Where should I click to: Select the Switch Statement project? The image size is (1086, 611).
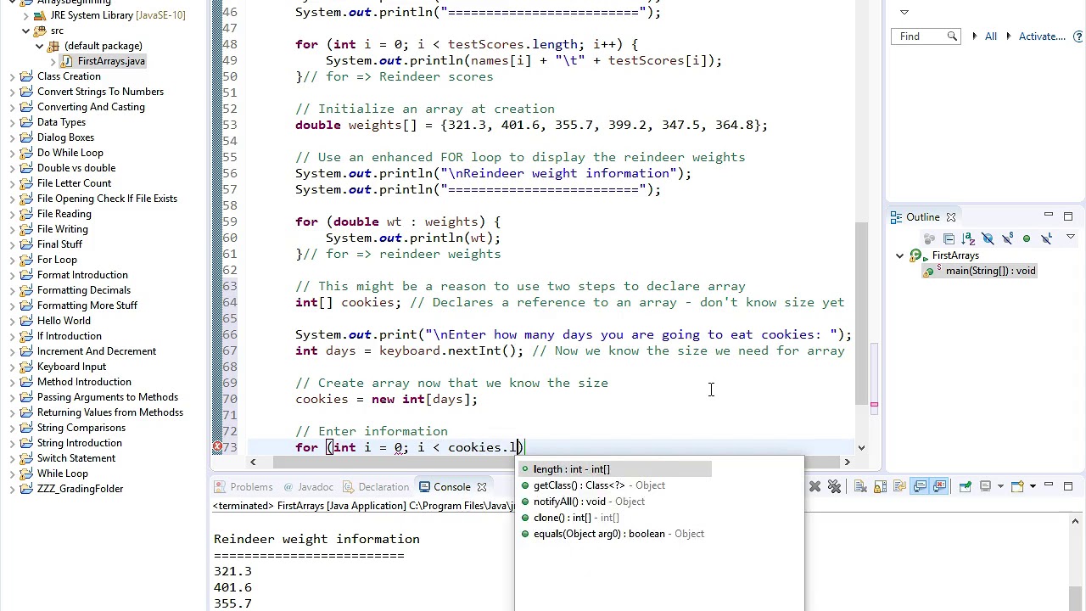(x=76, y=458)
